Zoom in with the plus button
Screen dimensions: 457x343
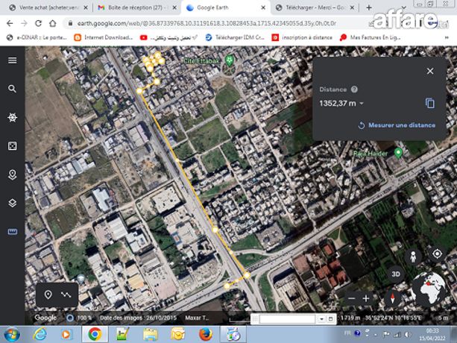pos(366,298)
